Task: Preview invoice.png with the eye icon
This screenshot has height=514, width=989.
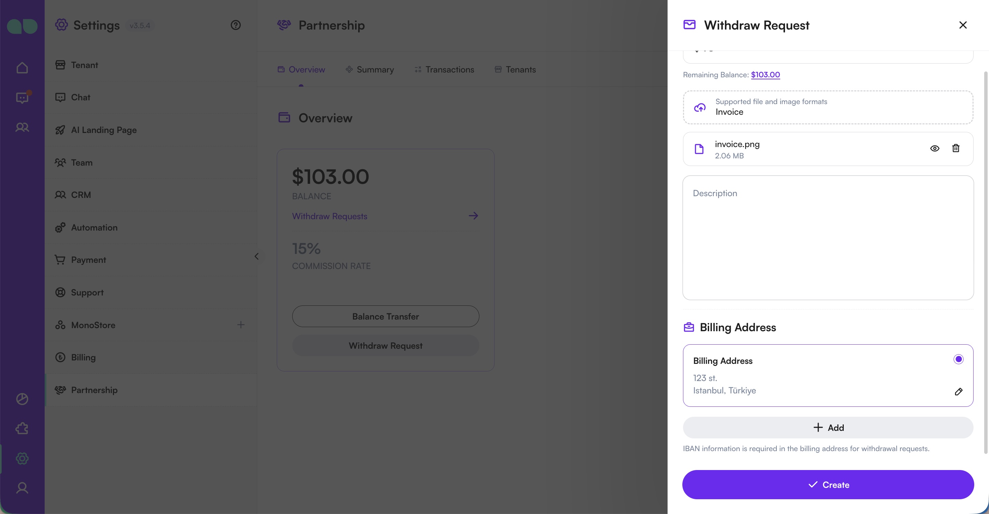Action: (935, 148)
